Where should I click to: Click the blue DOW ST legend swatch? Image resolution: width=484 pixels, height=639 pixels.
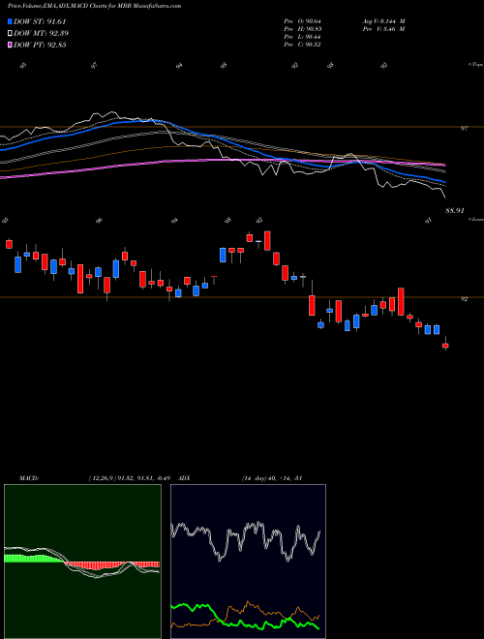tap(10, 21)
